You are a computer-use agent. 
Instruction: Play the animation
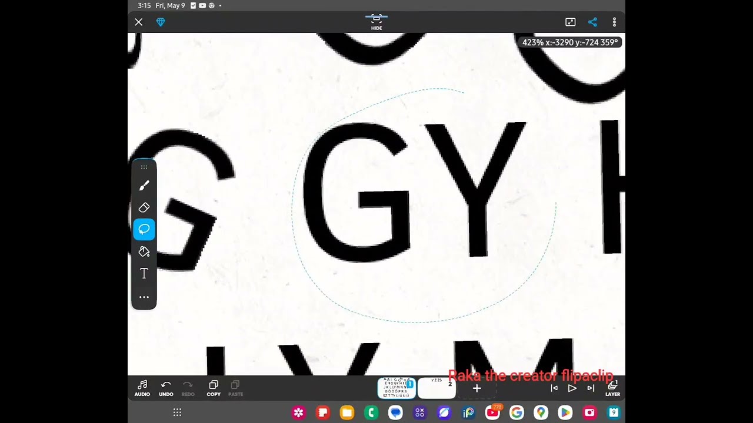572,388
